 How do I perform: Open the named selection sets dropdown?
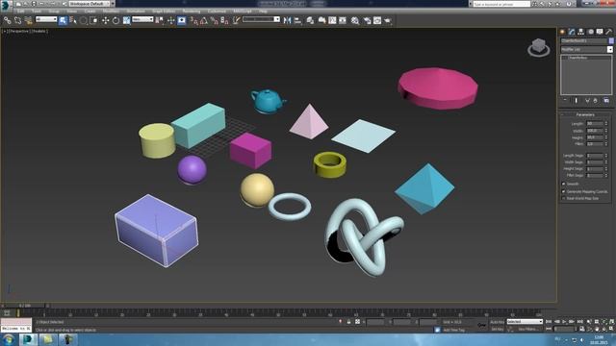(261, 19)
